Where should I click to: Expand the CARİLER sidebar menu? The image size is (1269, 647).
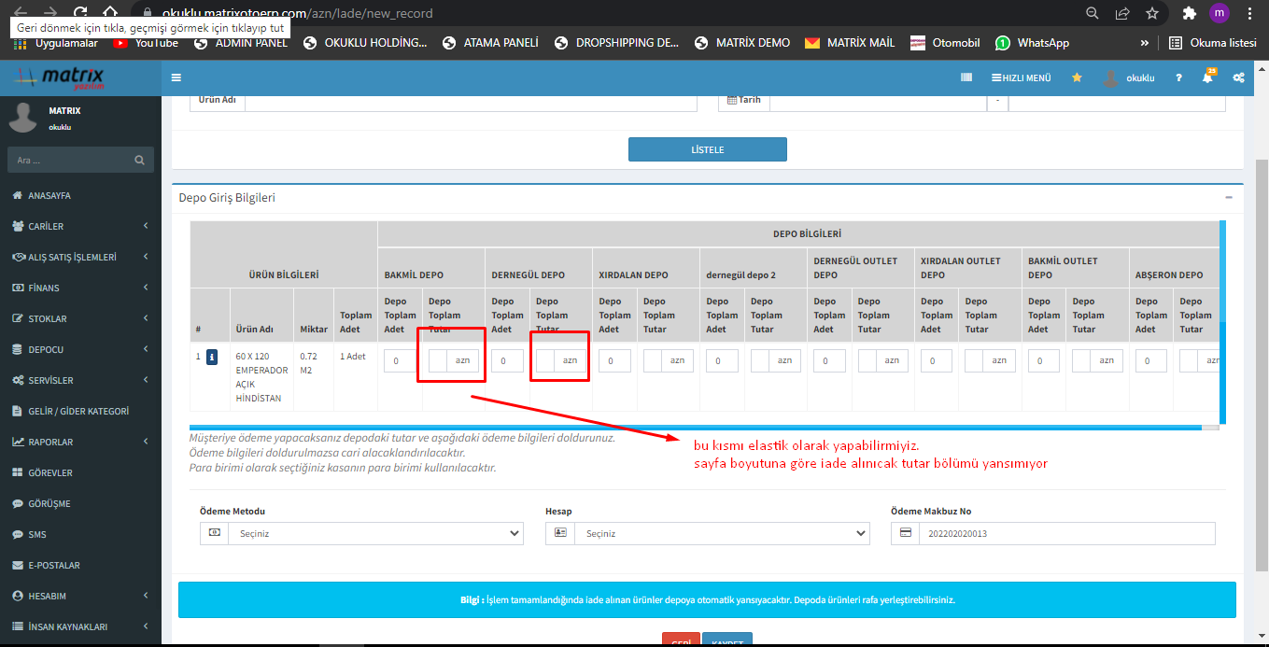tap(80, 226)
